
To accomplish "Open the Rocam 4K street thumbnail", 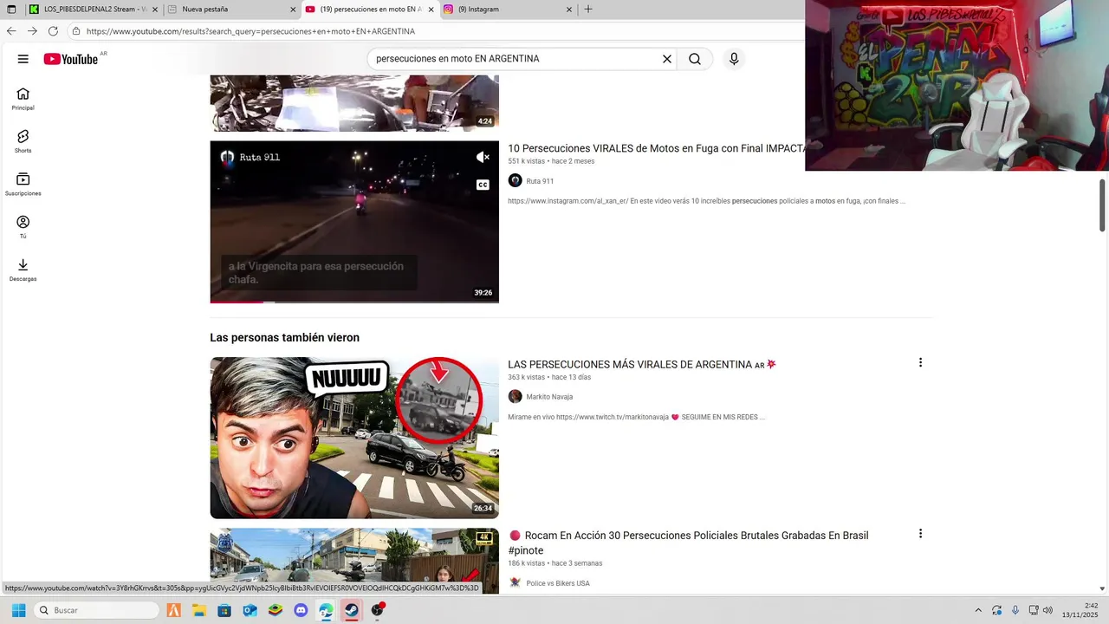I will pos(354,561).
